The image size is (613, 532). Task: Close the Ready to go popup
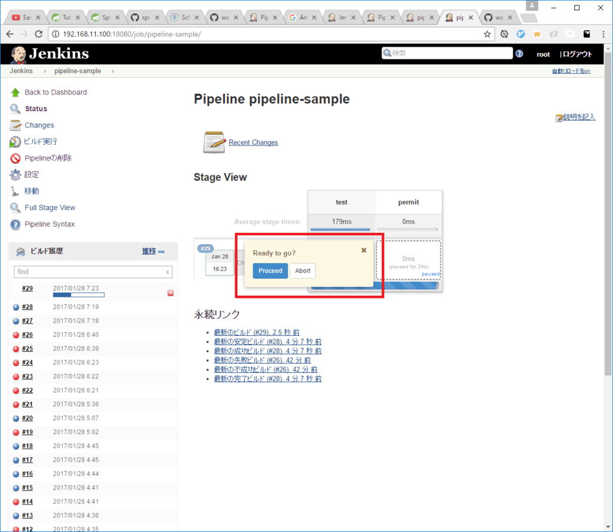click(363, 251)
